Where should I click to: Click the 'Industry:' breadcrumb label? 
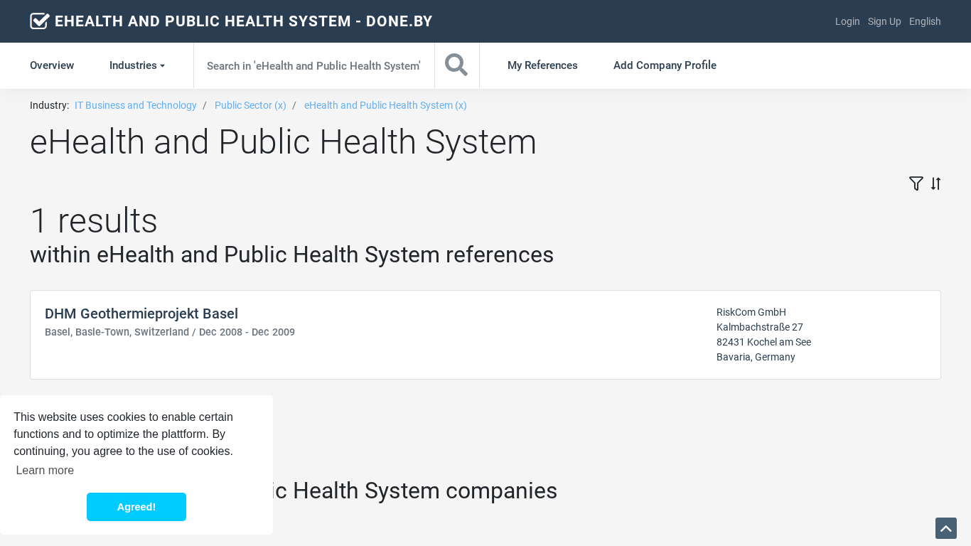[49, 105]
